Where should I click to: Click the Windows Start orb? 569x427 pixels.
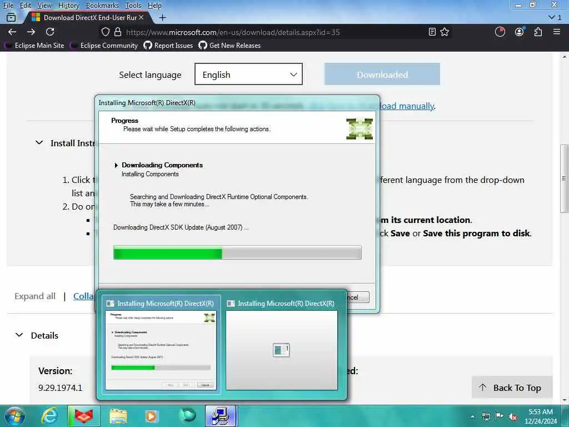[x=15, y=416]
